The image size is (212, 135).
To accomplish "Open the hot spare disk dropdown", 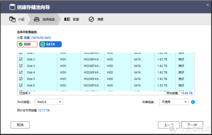I will point(174,102).
